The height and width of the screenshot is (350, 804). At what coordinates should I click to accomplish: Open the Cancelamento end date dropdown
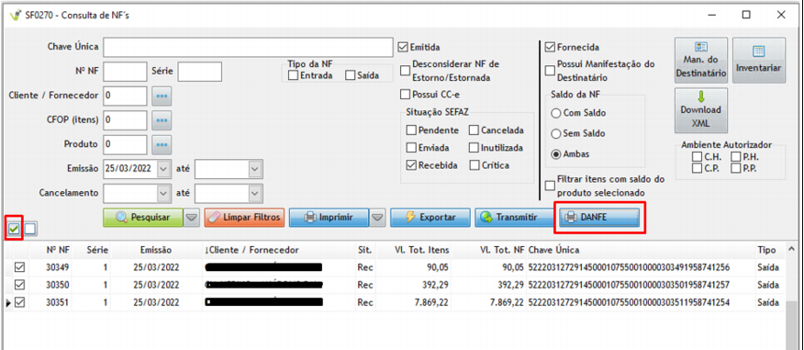(x=255, y=193)
